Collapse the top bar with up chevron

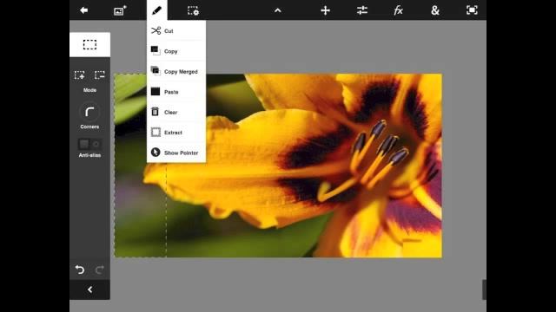pos(278,10)
